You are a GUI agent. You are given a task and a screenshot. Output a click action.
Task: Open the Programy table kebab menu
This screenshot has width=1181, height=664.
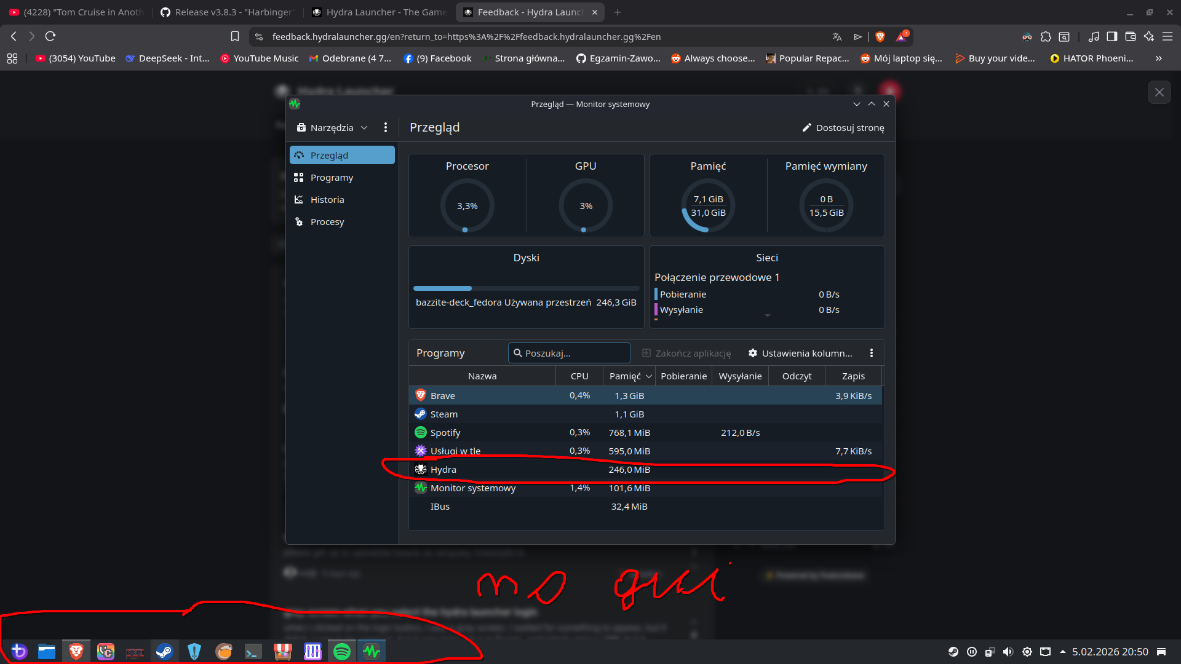[871, 353]
